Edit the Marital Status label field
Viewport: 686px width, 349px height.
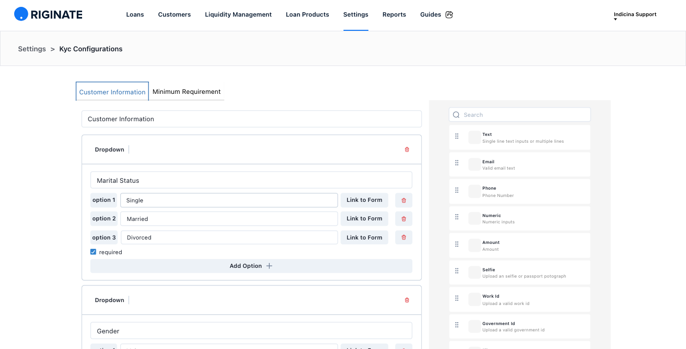pyautogui.click(x=251, y=180)
